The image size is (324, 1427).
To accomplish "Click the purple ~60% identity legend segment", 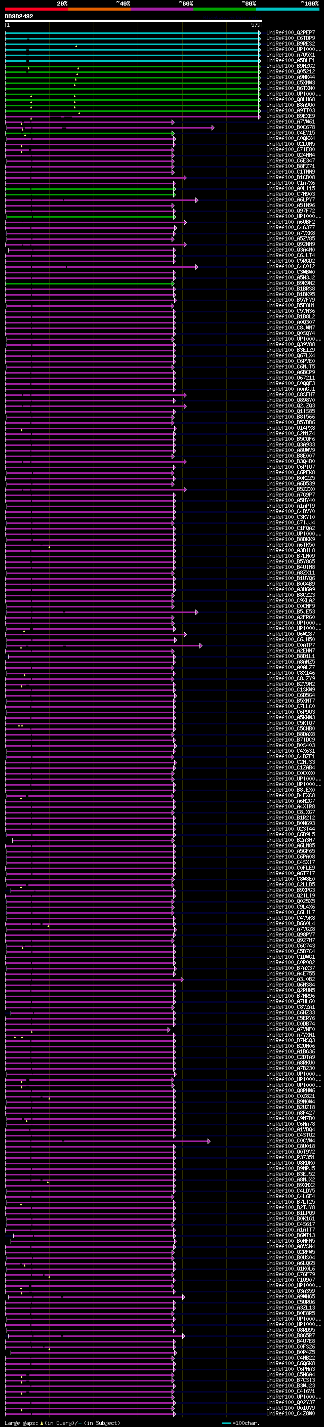I will [x=163, y=9].
